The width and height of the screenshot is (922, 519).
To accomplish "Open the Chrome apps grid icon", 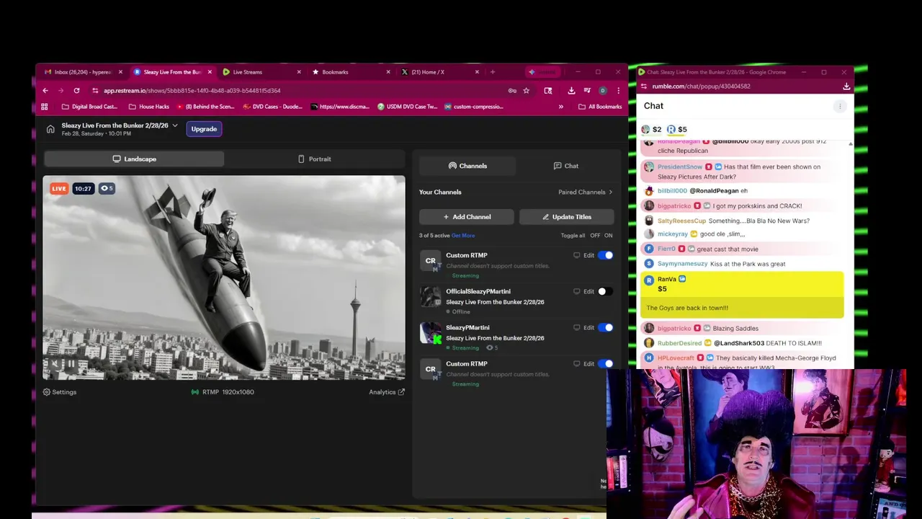I will click(x=44, y=107).
